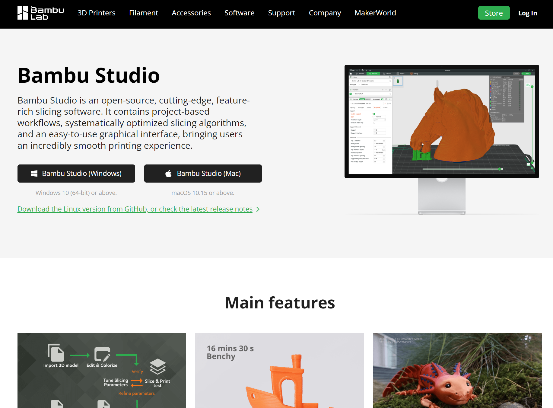553x408 pixels.
Task: Open the Software menu
Action: pyautogui.click(x=239, y=13)
